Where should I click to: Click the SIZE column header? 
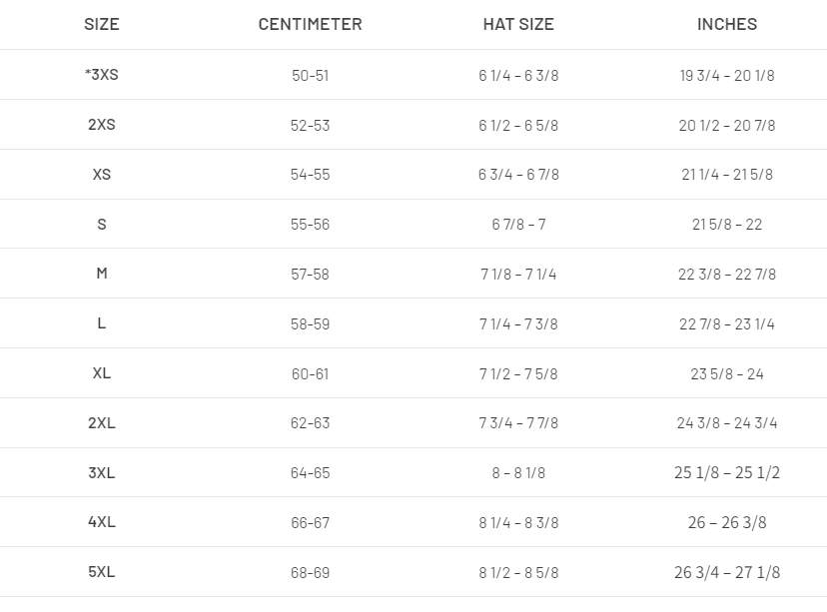click(102, 24)
